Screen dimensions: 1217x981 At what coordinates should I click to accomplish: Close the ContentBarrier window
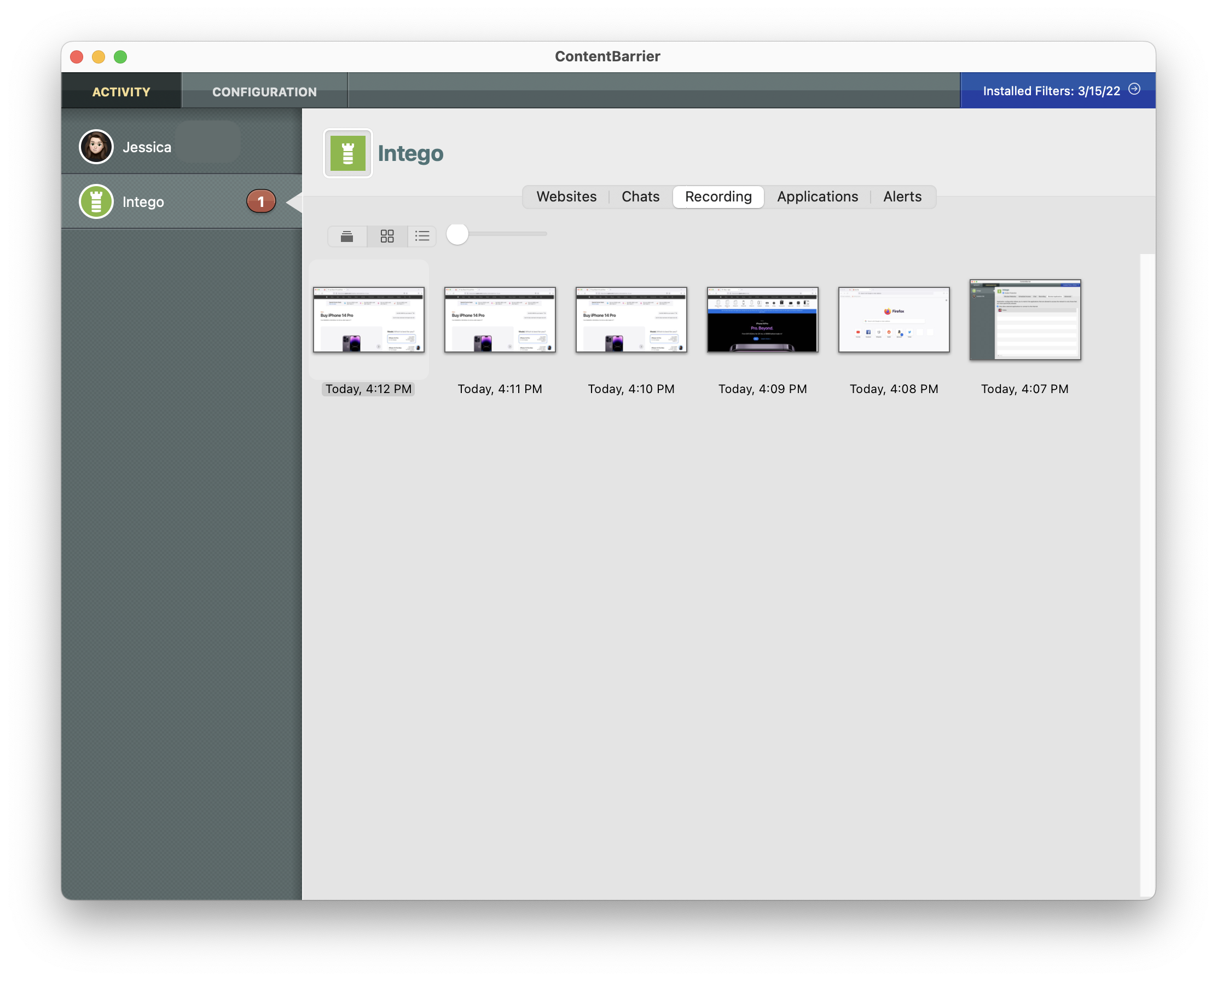pos(77,56)
